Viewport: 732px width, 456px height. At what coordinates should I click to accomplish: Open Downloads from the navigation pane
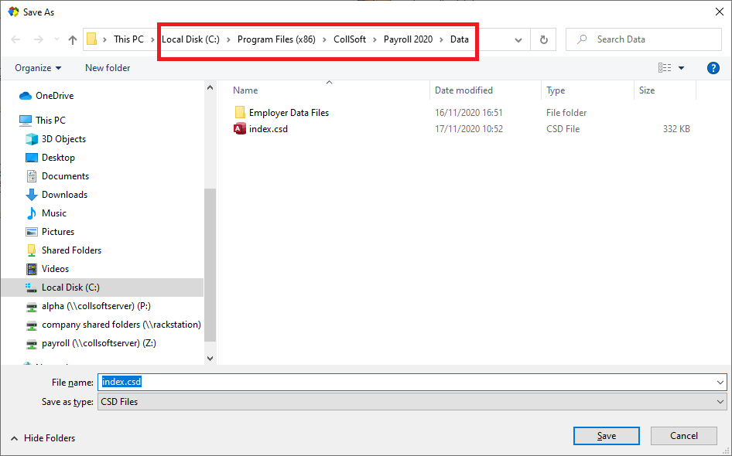click(64, 195)
